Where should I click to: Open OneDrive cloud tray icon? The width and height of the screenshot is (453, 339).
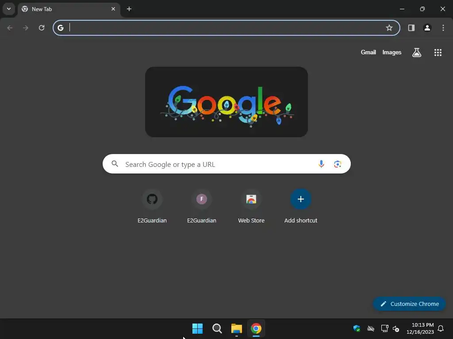371,328
